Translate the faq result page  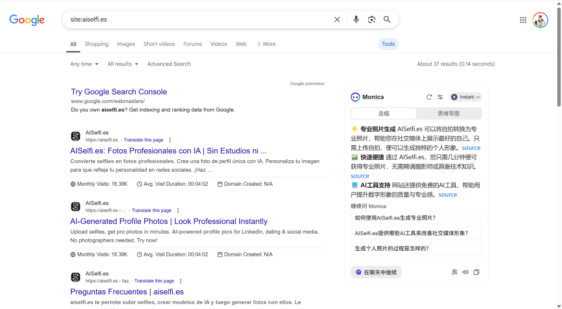coord(154,281)
